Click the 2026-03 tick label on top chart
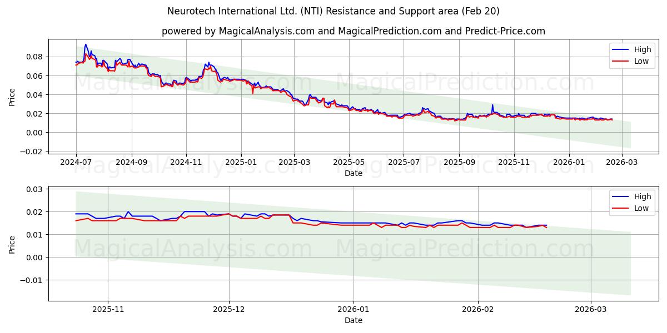 coord(621,162)
